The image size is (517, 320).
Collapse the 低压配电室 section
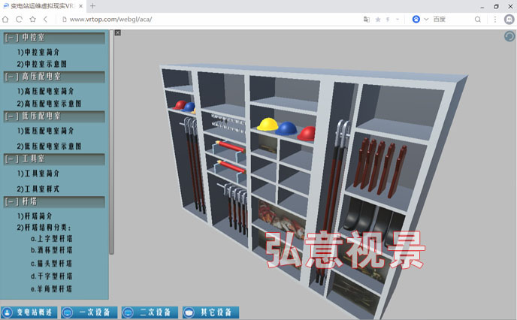(54, 116)
